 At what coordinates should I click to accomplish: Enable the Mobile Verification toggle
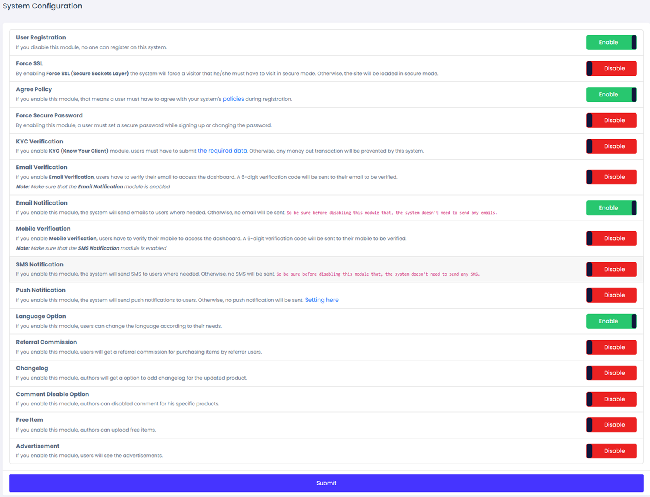coord(611,238)
